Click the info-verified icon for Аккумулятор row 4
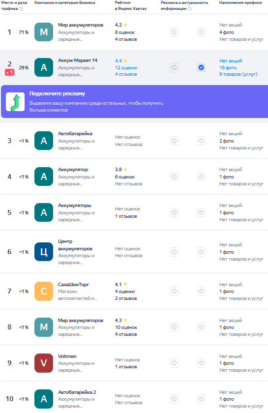The width and height of the screenshot is (268, 413). click(x=201, y=177)
